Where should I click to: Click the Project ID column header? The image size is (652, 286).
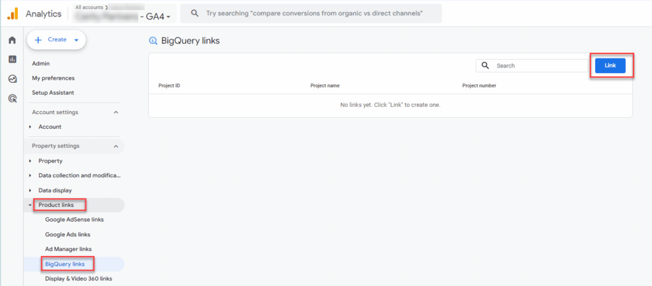pos(169,85)
